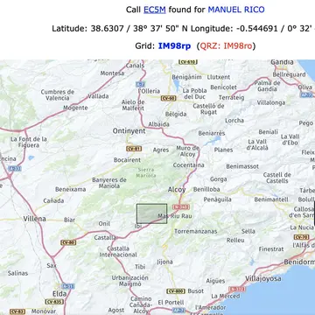Screen dimensions: 315x315
Task: Click the QRZ: IM98ro grid text
Action: click(x=226, y=45)
